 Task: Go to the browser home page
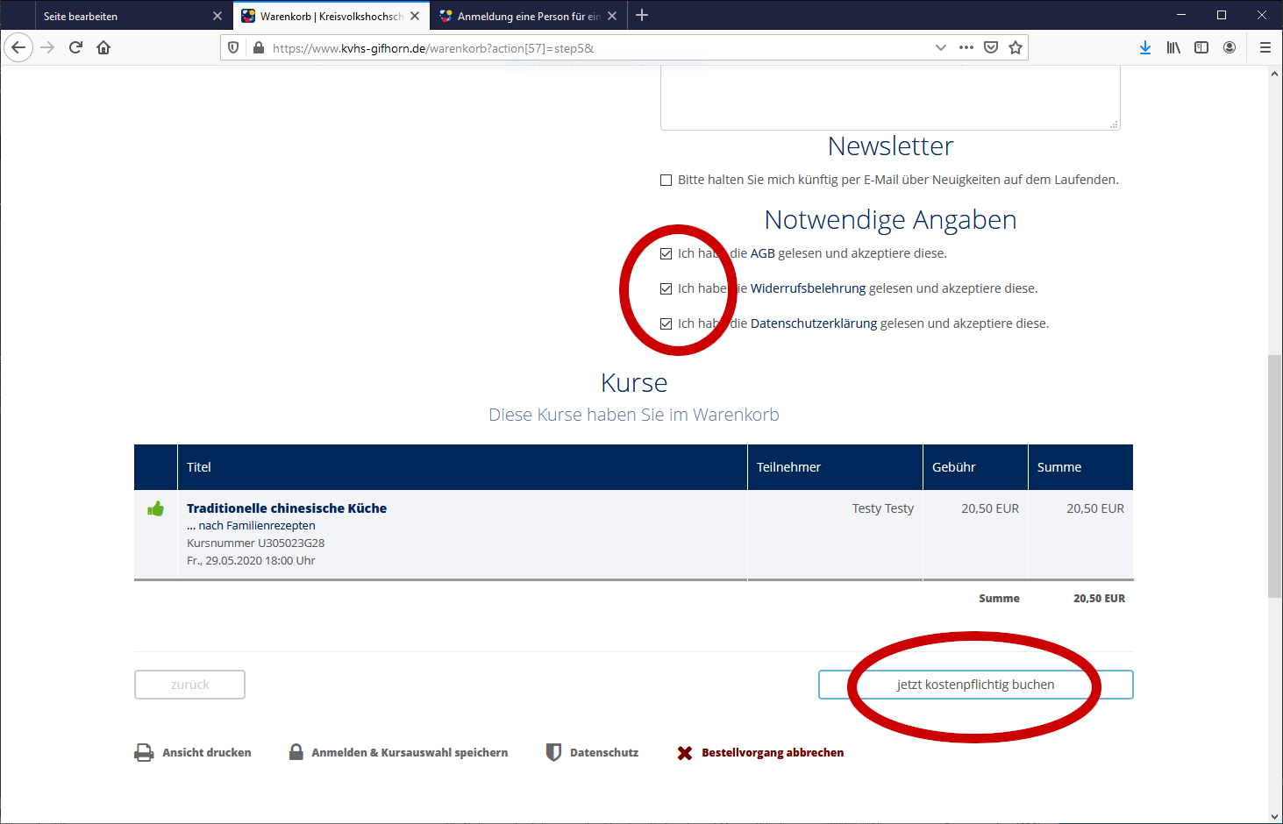[103, 47]
